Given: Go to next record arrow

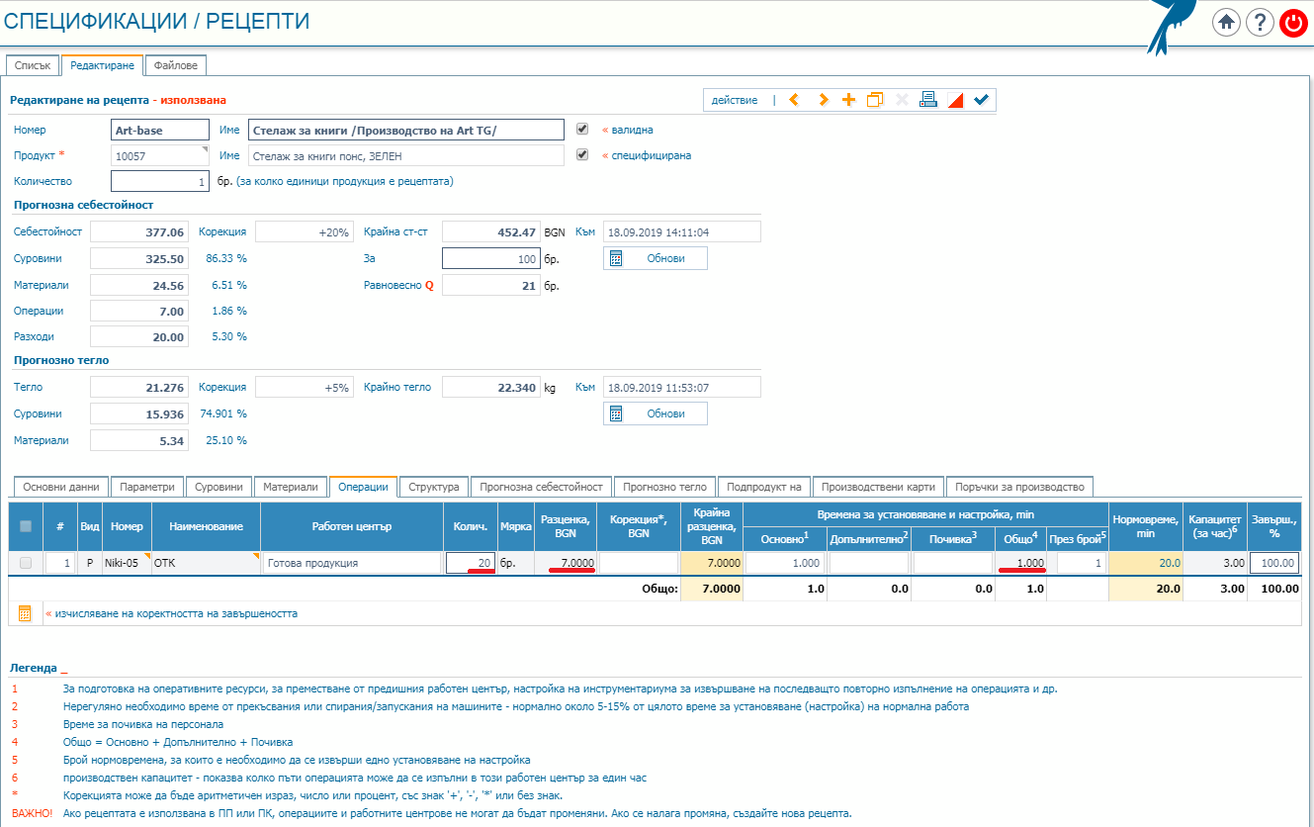Looking at the screenshot, I should click(823, 100).
